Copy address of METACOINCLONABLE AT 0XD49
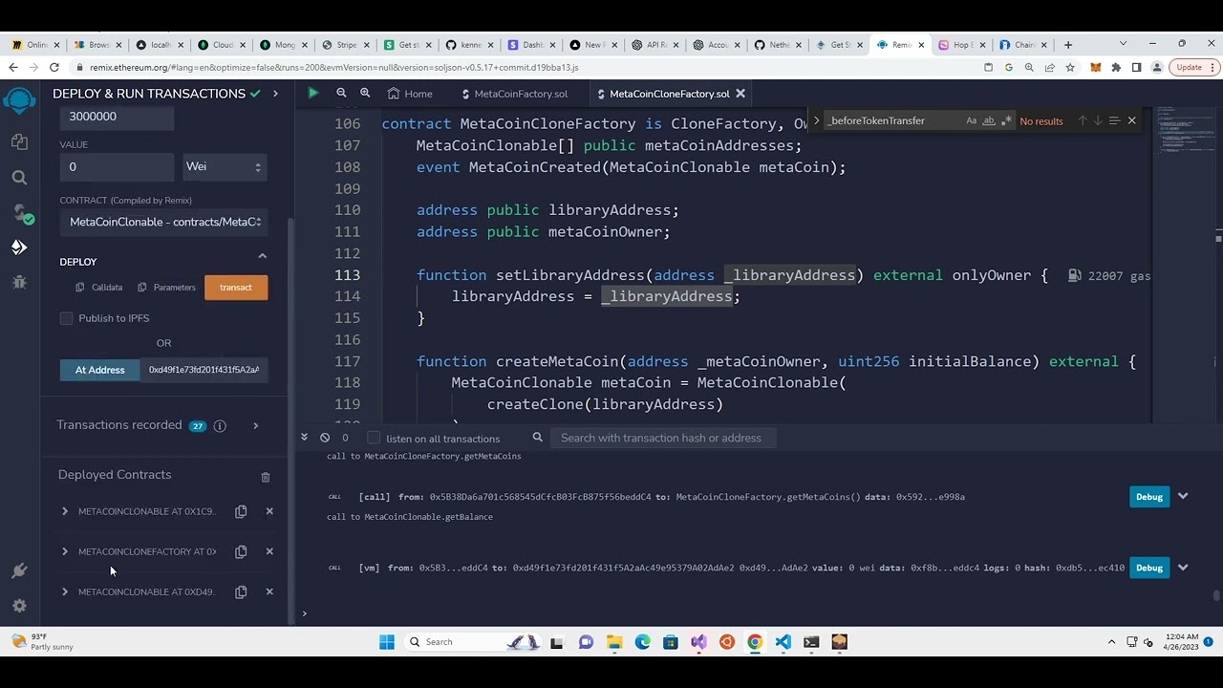 point(241,591)
